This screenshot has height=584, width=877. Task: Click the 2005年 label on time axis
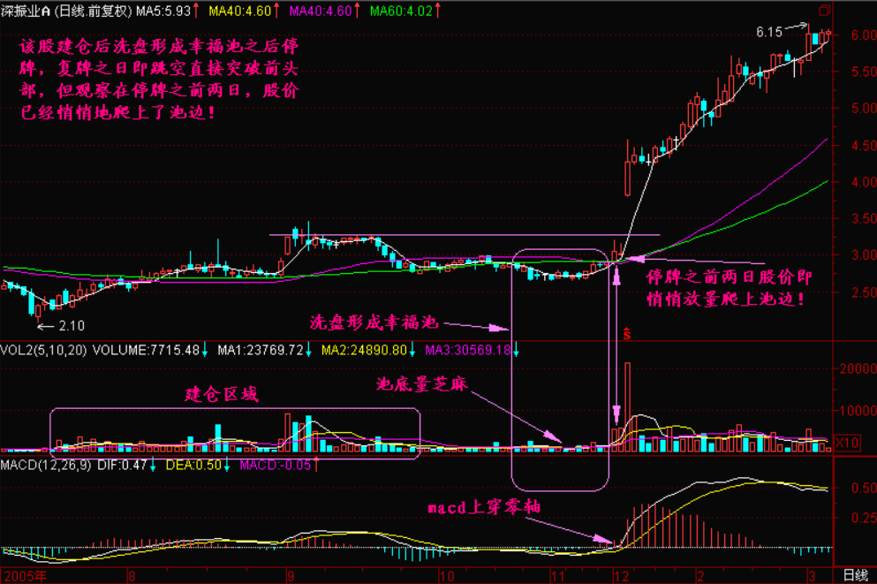pyautogui.click(x=23, y=575)
